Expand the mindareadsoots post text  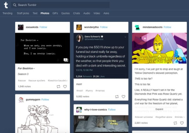coord(159,109)
